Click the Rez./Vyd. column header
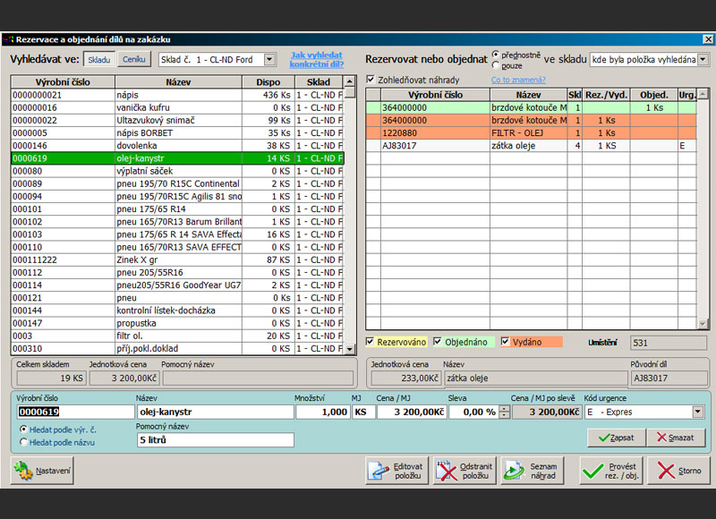 coord(607,95)
